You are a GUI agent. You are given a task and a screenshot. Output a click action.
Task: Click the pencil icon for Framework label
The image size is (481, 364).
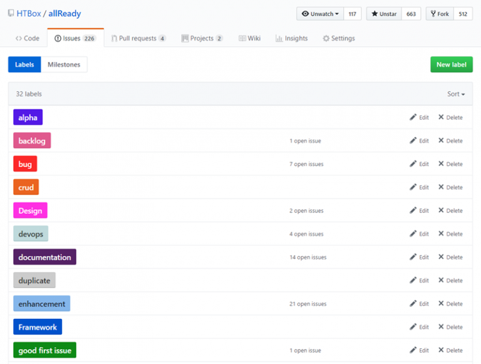(x=413, y=327)
